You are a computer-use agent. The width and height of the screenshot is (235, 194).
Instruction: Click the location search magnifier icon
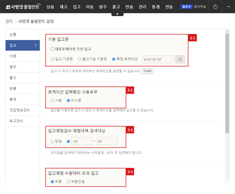(180, 59)
